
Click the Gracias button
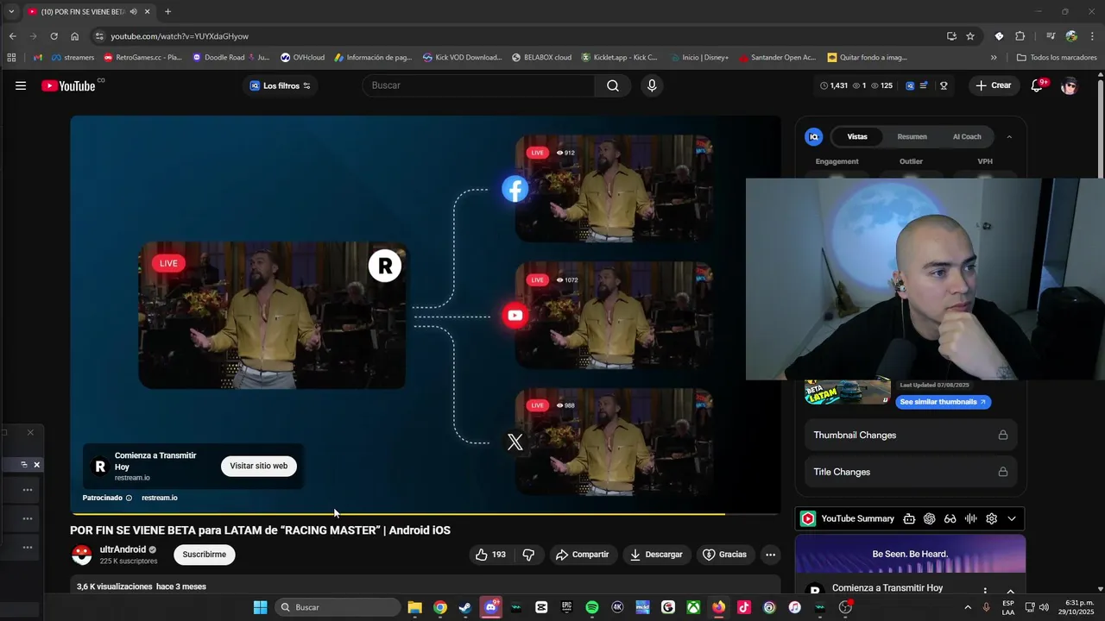(724, 555)
